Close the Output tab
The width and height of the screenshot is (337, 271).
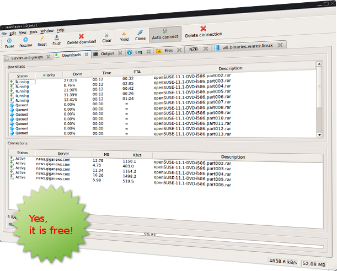pyautogui.click(x=120, y=53)
